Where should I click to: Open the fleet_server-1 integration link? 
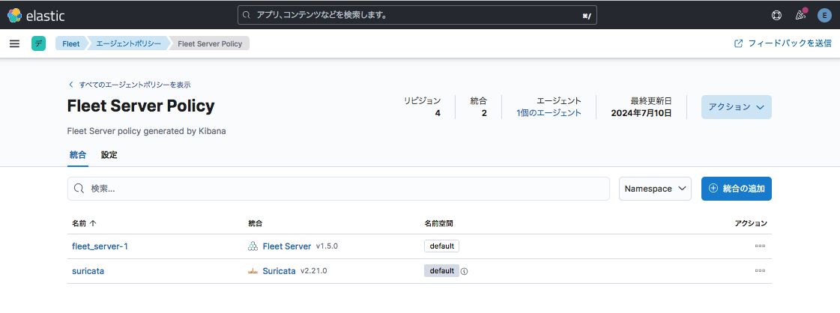[100, 246]
